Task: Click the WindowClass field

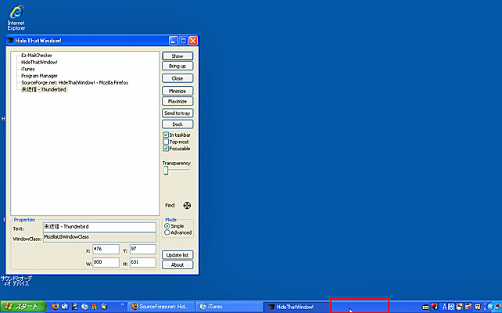Action: (99, 237)
